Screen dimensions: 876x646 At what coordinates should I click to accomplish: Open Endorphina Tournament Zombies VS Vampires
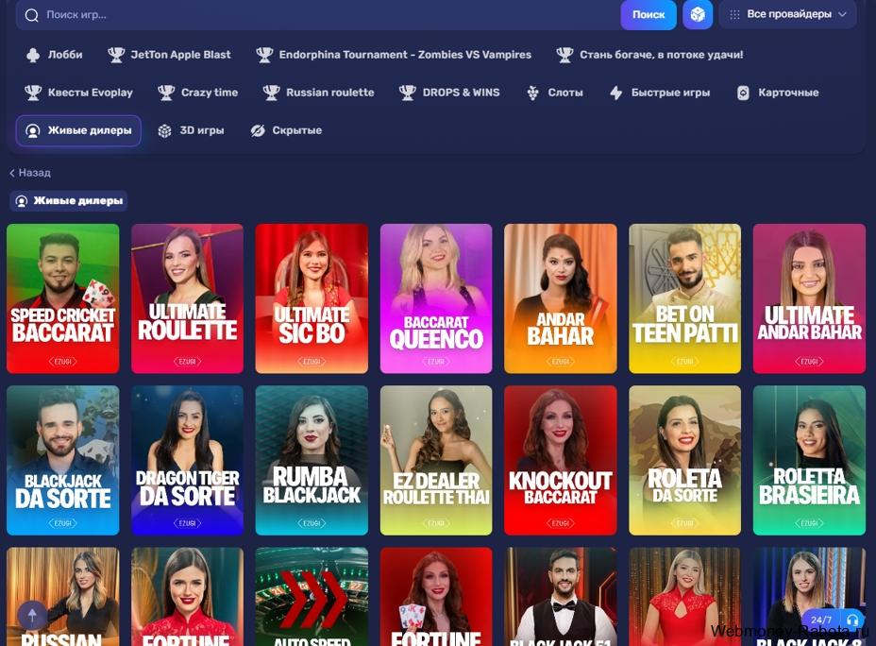pos(394,55)
